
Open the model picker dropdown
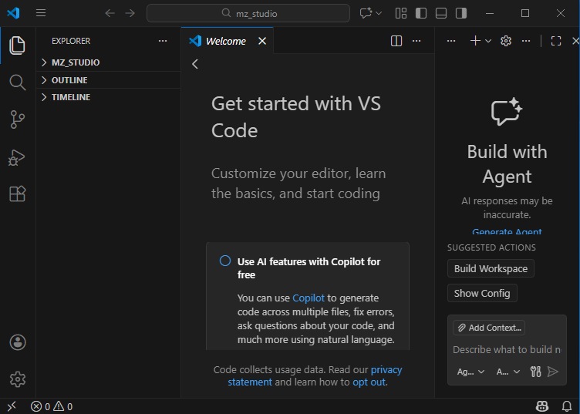coord(508,372)
